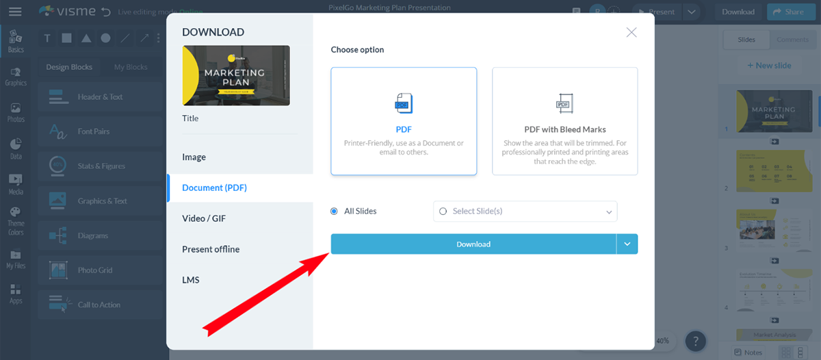Click the PDF file icon

[404, 103]
